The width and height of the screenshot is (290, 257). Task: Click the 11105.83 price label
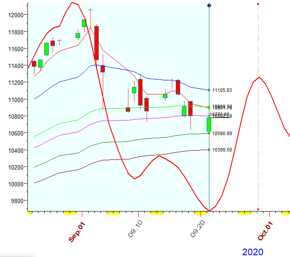[x=222, y=90]
